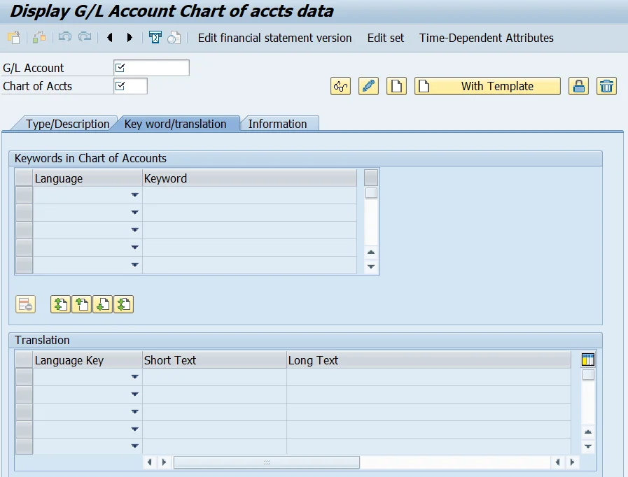Click the first Keyword cell in Keywords table
This screenshot has height=477, width=628.
pyautogui.click(x=249, y=195)
